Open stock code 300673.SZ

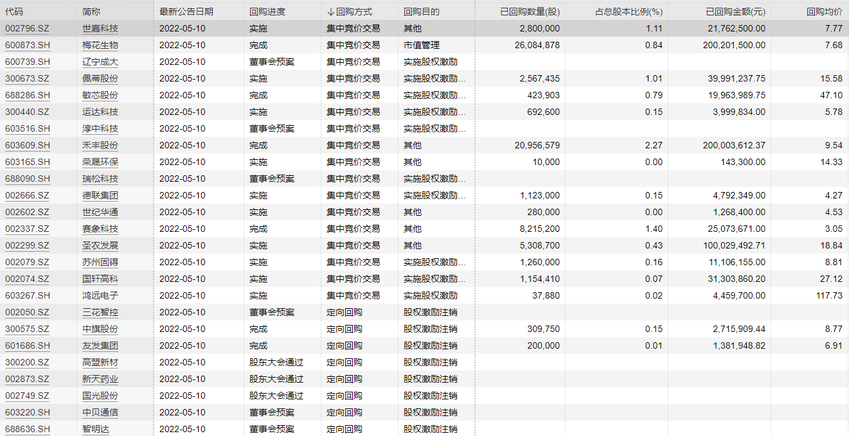pos(27,78)
